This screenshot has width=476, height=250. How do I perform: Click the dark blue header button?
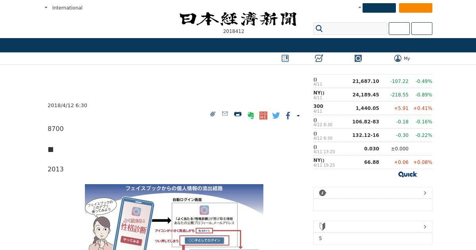coord(379,8)
